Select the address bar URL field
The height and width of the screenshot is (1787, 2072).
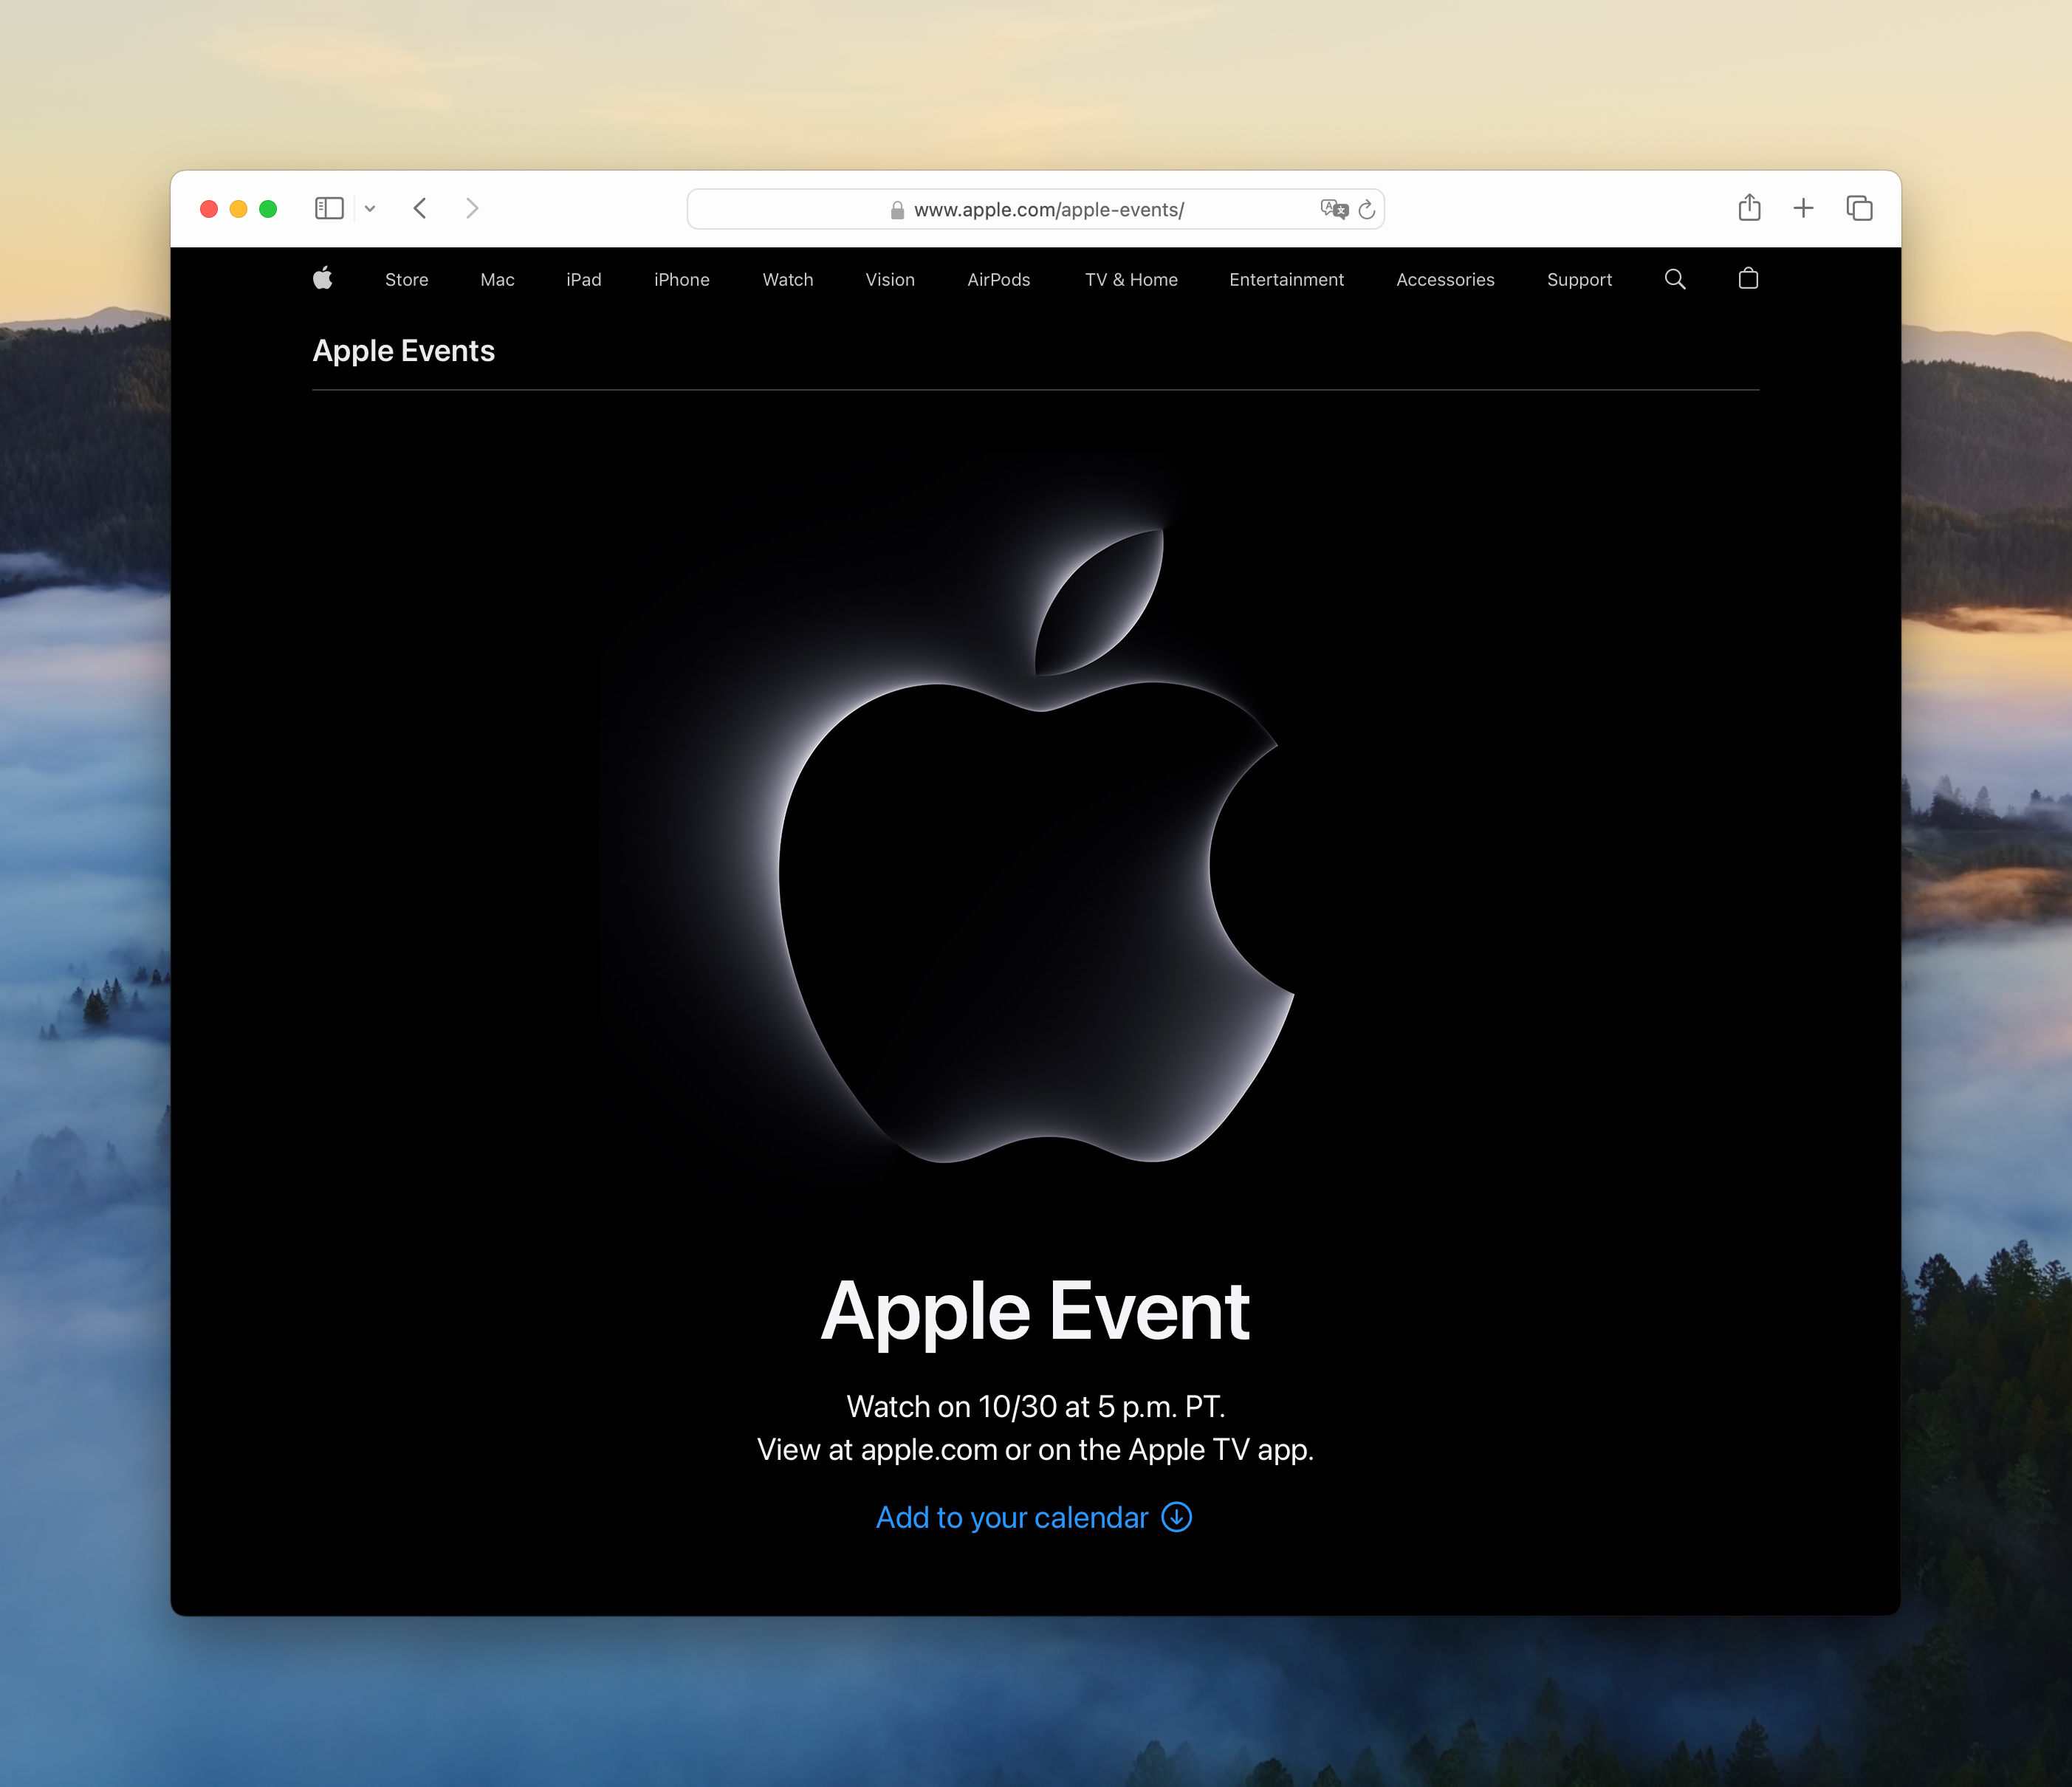pos(1035,209)
